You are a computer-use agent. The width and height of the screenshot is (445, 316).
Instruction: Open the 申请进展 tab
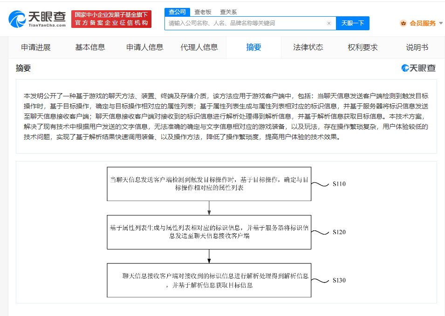pyautogui.click(x=36, y=47)
